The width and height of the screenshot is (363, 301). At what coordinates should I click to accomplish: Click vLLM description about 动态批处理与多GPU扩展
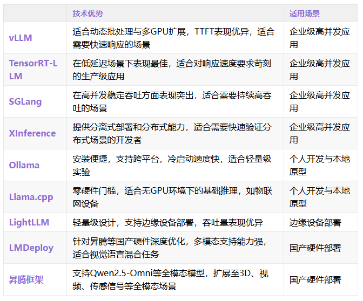[173, 38]
